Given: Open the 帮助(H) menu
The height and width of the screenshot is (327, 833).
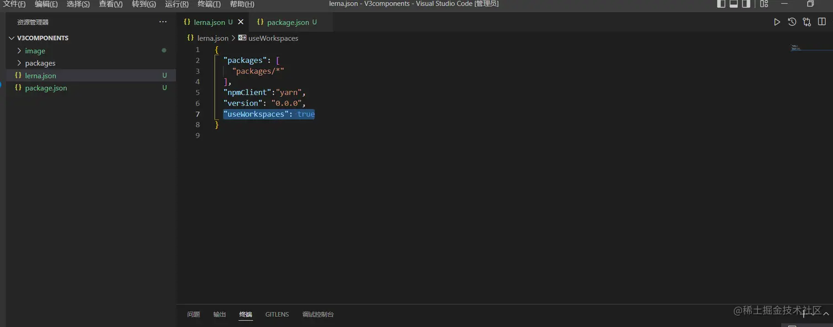Looking at the screenshot, I should click(242, 4).
